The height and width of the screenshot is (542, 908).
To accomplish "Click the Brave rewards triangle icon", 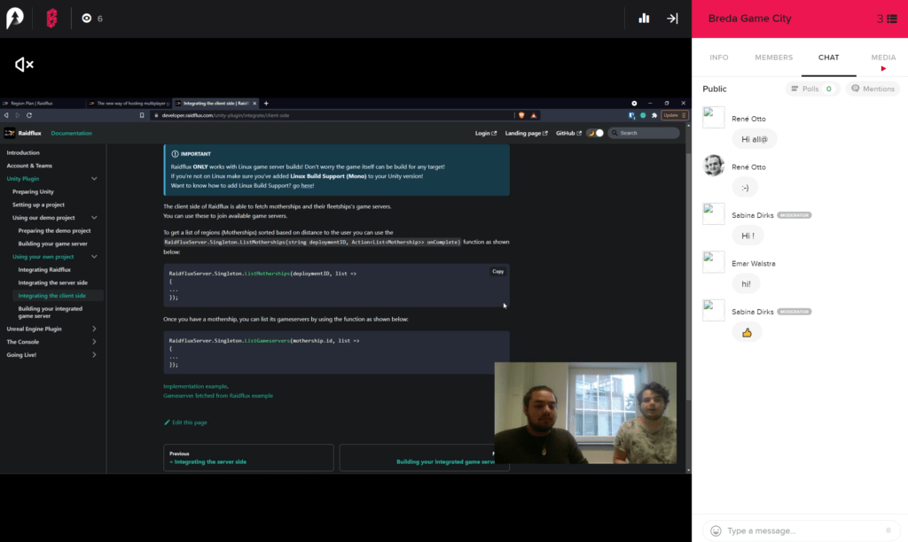I will tap(534, 115).
